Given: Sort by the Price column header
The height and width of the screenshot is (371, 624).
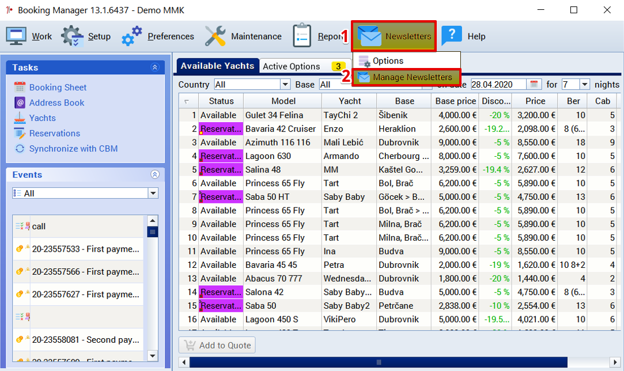Looking at the screenshot, I should (x=535, y=101).
